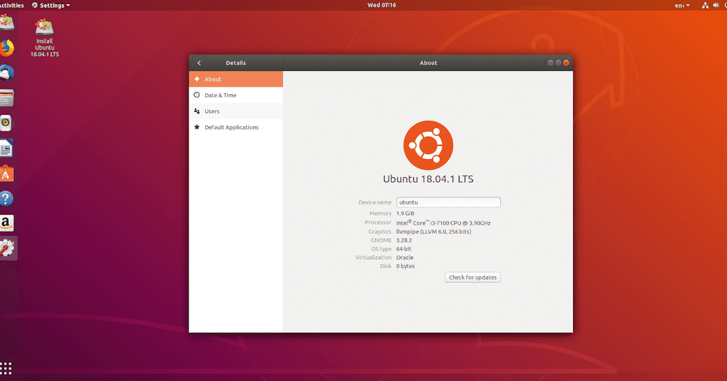Open the Help application from the dock
The height and width of the screenshot is (381, 727).
pos(8,198)
